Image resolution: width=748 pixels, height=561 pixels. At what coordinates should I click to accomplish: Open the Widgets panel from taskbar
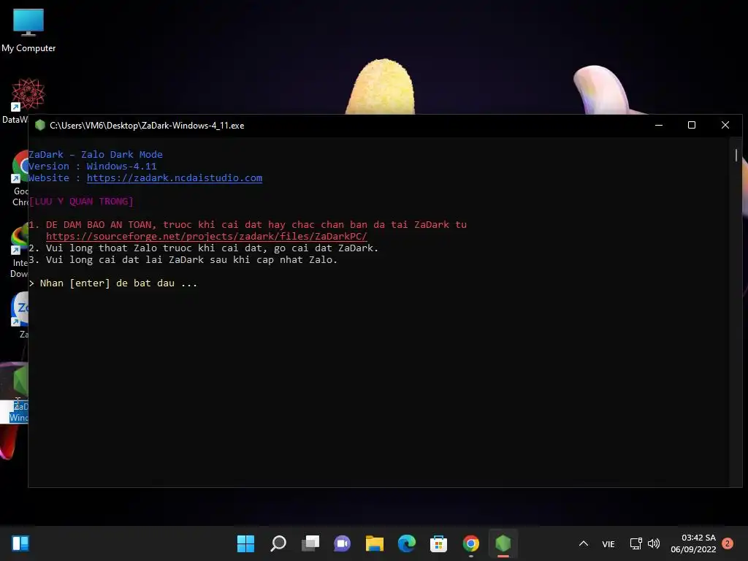pos(20,543)
